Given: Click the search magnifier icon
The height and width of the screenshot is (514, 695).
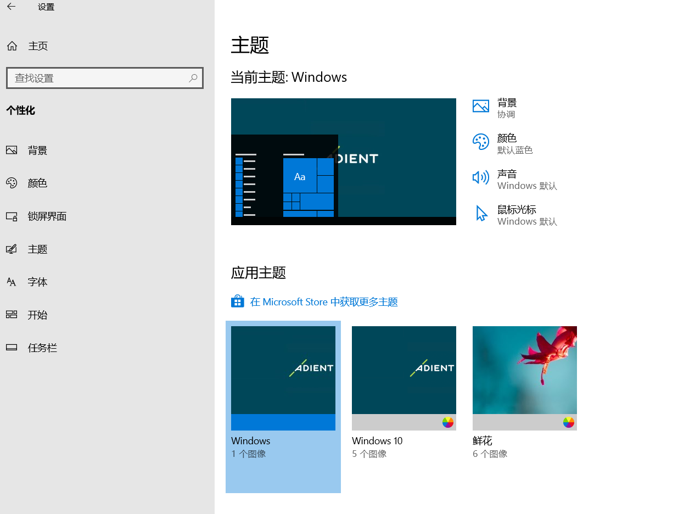Looking at the screenshot, I should pyautogui.click(x=193, y=78).
